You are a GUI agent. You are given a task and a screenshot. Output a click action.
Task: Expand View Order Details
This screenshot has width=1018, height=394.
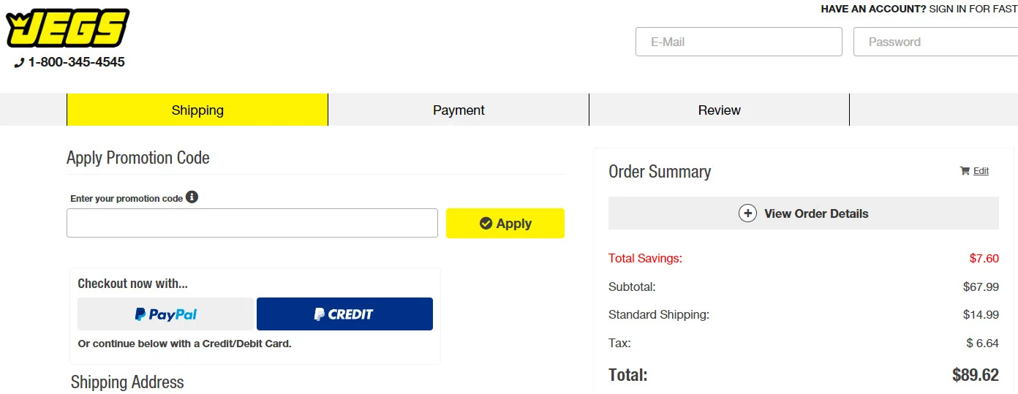816,213
